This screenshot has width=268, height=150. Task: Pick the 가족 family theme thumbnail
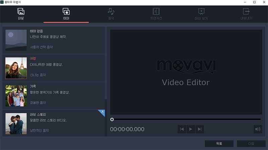[x=16, y=96]
